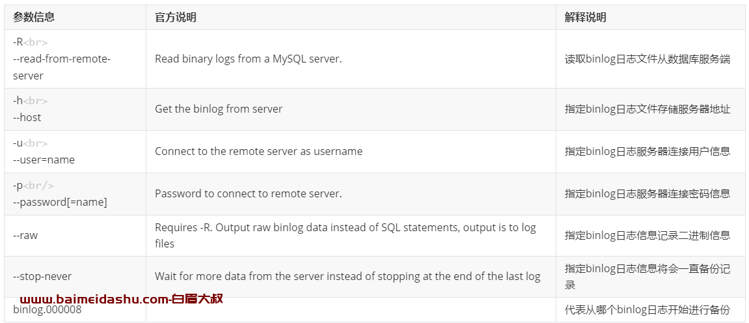Screen dimensions: 749x323
Task: Click the 参数信息 column header
Action: (34, 17)
